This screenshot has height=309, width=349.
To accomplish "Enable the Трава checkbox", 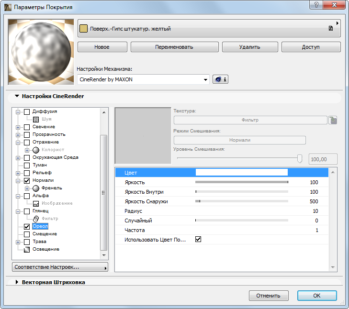I will (x=27, y=242).
